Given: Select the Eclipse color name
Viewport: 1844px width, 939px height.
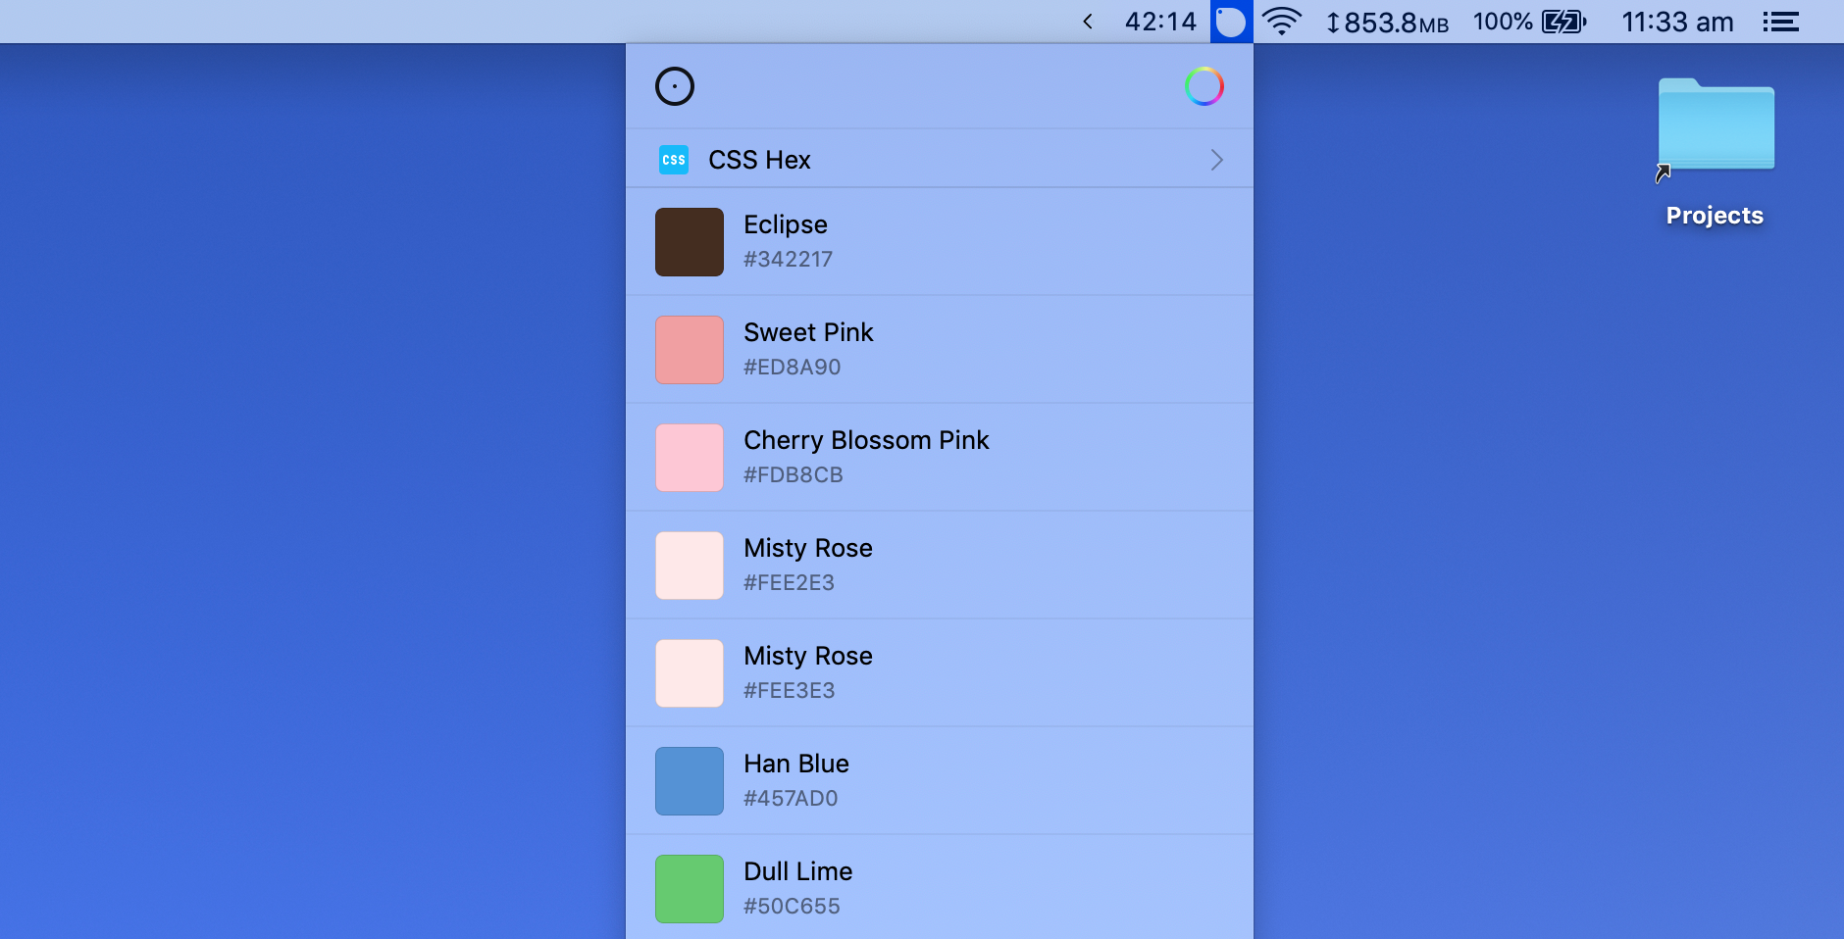Looking at the screenshot, I should [786, 224].
